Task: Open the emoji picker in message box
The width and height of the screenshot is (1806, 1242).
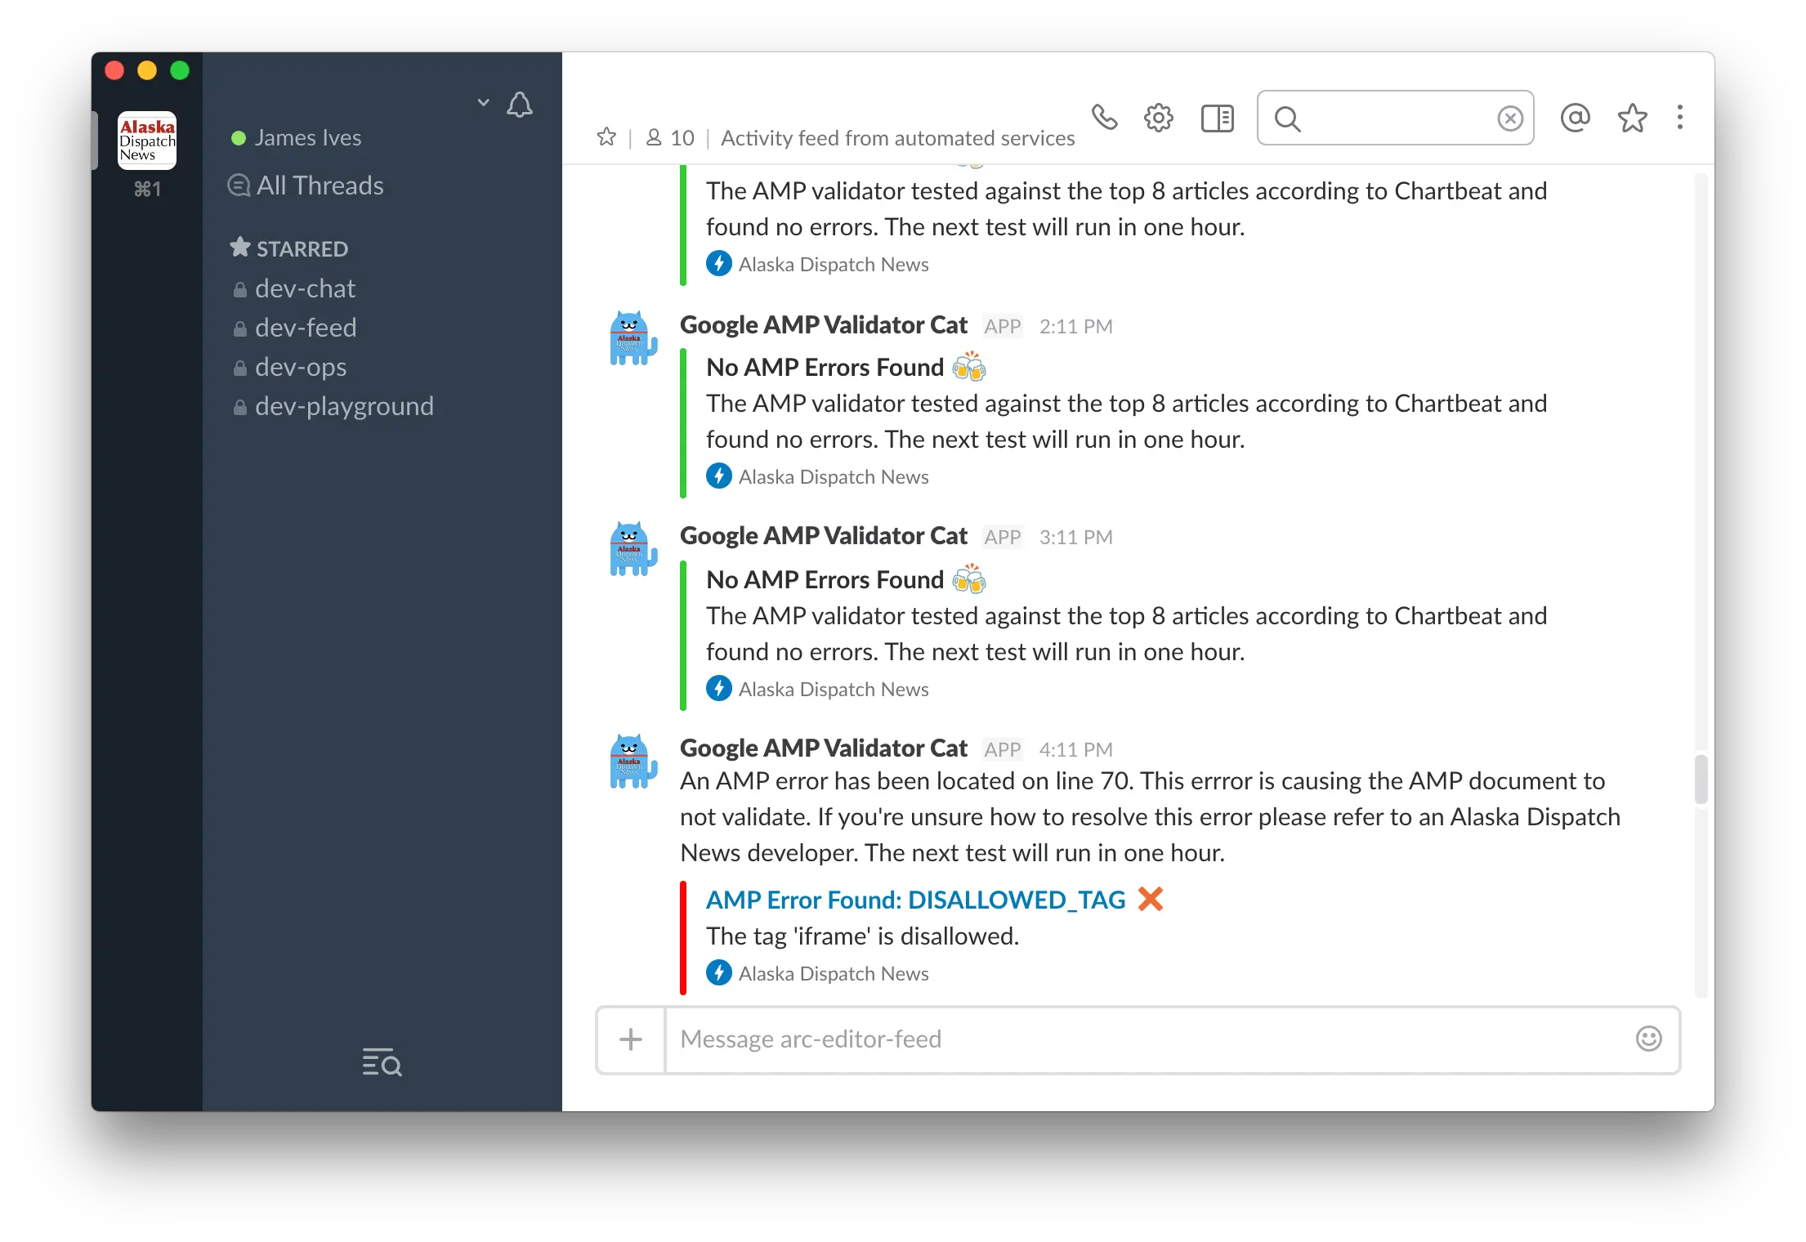Action: tap(1648, 1039)
